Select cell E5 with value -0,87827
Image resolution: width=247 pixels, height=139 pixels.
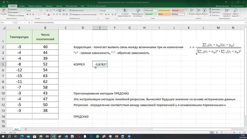pyautogui.click(x=100, y=64)
